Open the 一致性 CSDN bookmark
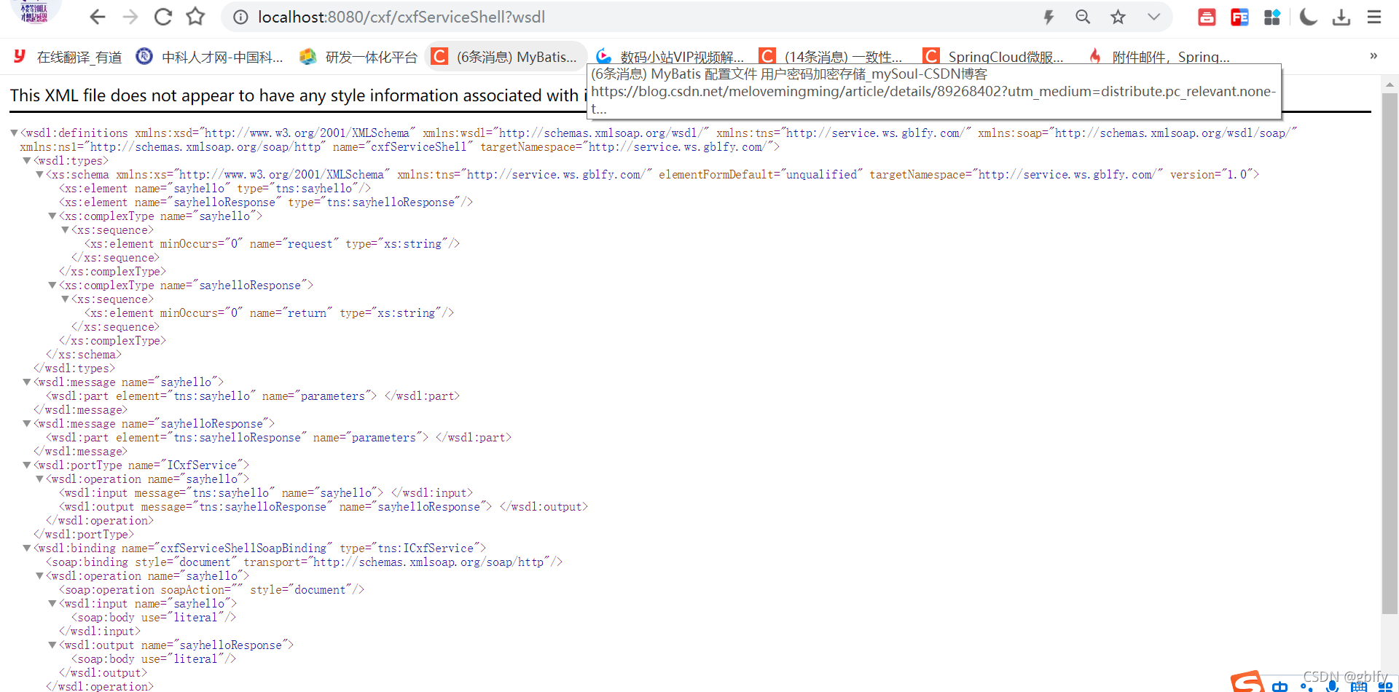 click(831, 56)
